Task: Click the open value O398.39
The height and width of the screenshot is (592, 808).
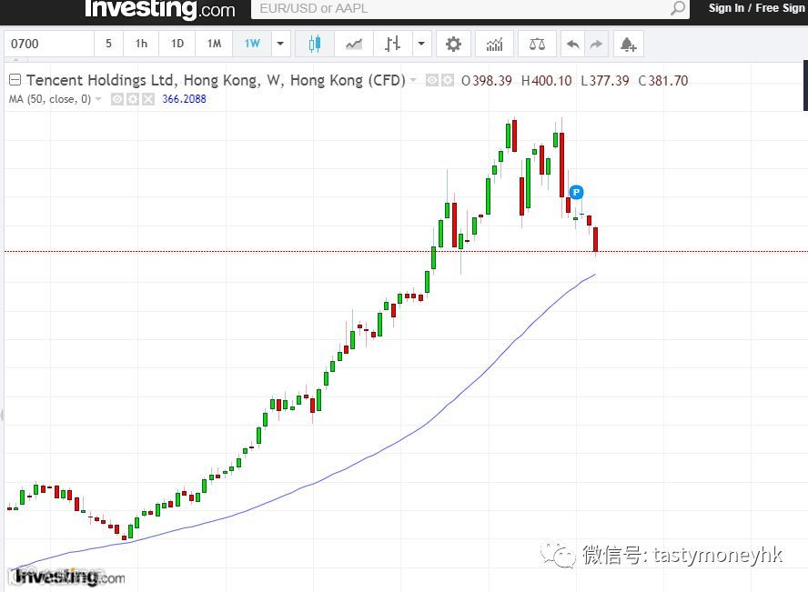Action: tap(487, 81)
